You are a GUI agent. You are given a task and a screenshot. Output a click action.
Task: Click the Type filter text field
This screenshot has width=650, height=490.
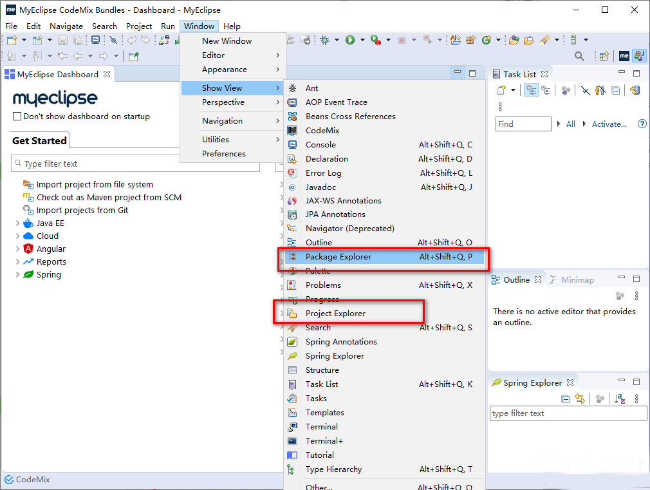point(136,164)
